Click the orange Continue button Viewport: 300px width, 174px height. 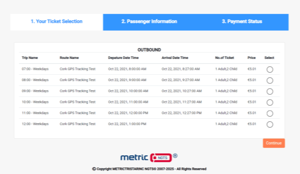tap(274, 143)
